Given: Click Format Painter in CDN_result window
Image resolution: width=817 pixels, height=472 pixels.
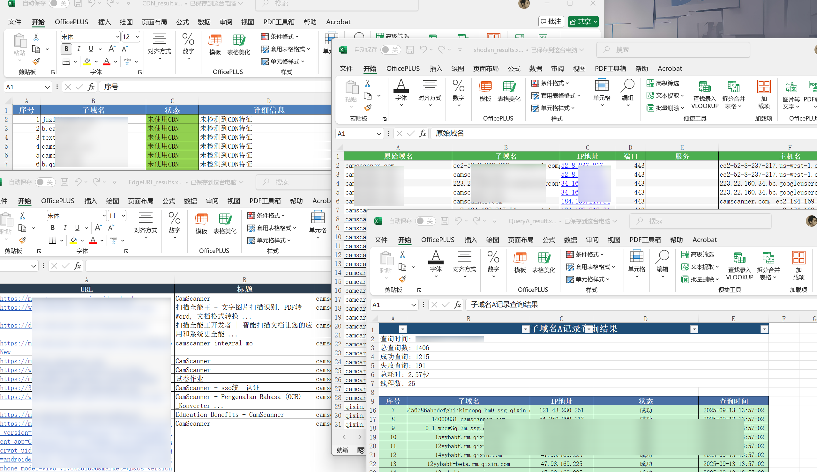Looking at the screenshot, I should (36, 61).
